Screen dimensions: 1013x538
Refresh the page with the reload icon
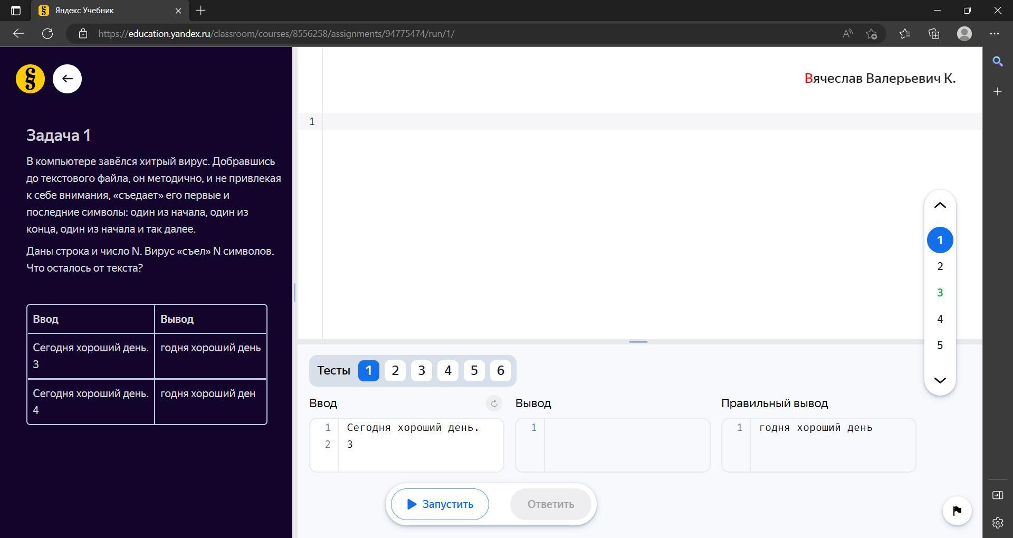pos(47,34)
